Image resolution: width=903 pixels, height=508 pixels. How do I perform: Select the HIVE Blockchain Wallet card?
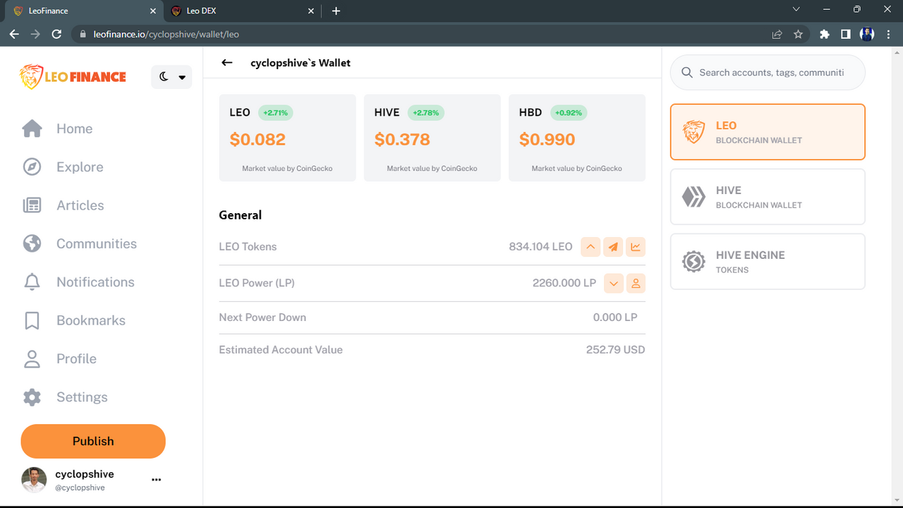click(x=768, y=197)
